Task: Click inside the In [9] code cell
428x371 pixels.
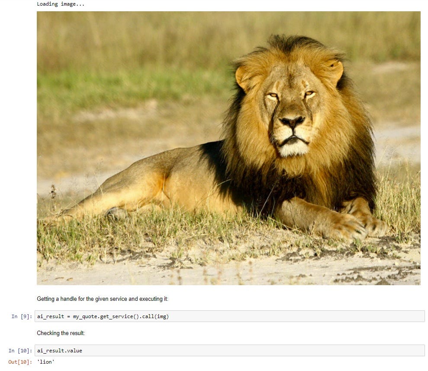Action: (229, 316)
